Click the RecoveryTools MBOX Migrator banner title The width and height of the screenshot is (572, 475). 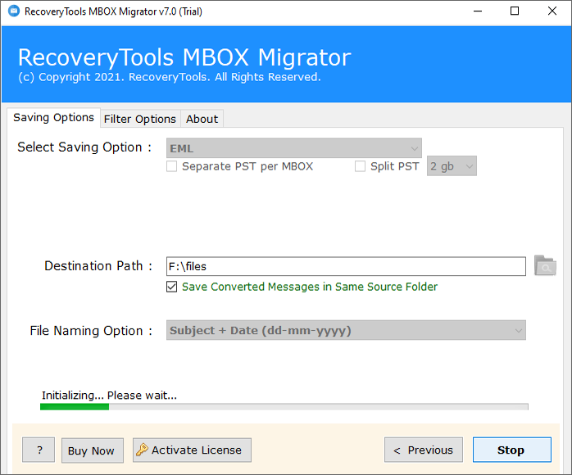pyautogui.click(x=184, y=57)
